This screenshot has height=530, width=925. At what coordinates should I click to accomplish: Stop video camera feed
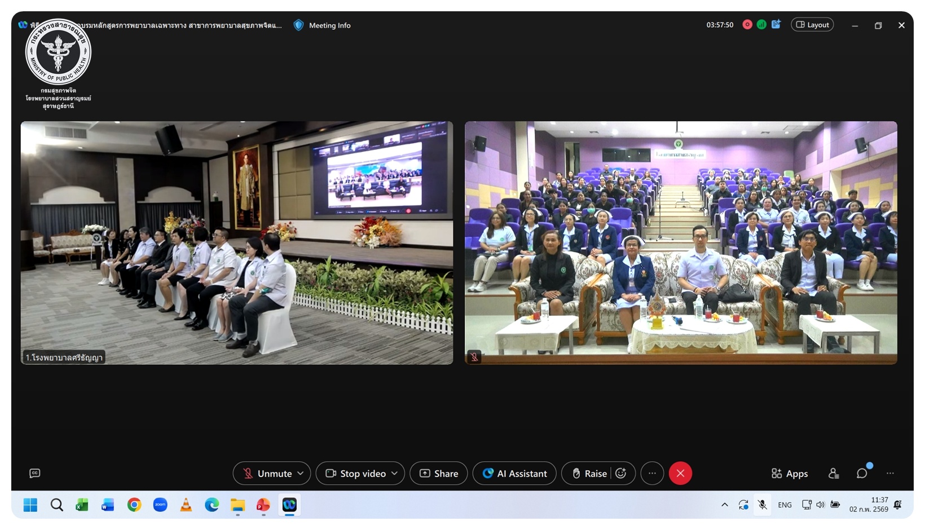point(356,474)
